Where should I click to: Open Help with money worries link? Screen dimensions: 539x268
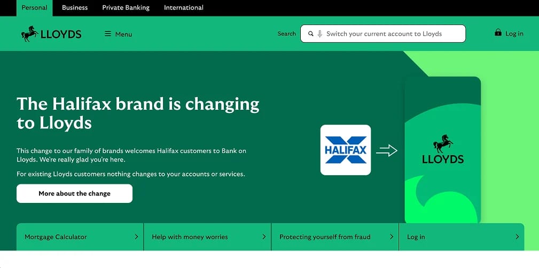click(x=190, y=237)
